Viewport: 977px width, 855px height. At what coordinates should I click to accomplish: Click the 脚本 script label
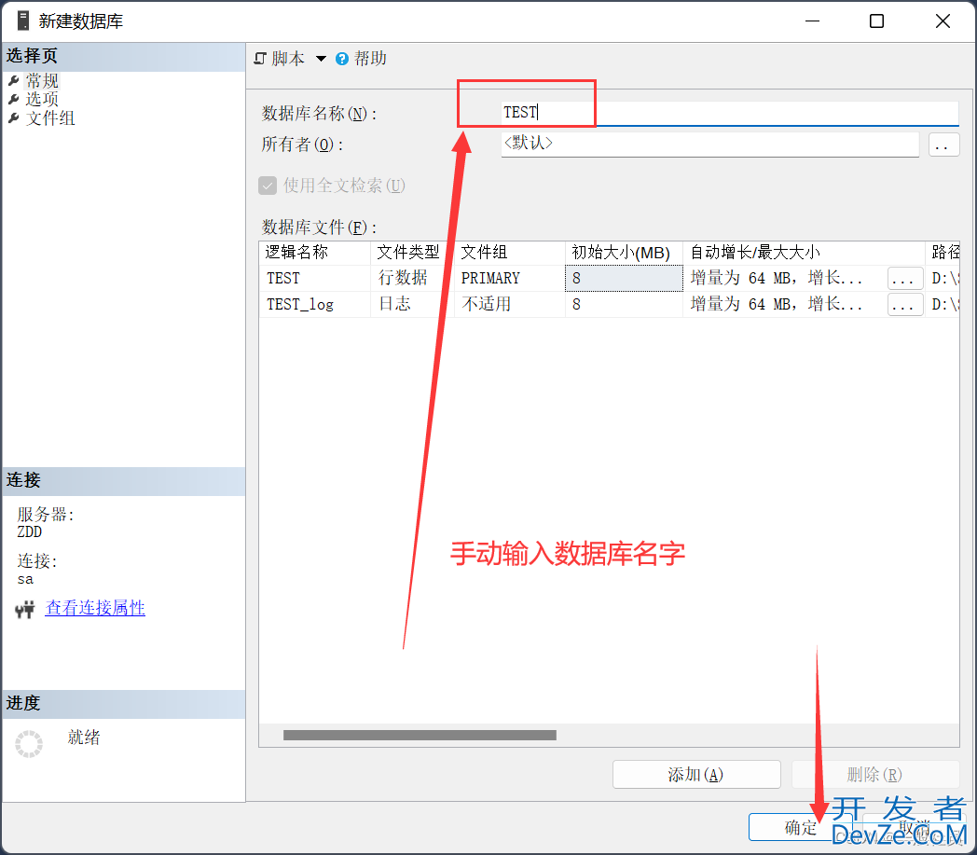[288, 59]
